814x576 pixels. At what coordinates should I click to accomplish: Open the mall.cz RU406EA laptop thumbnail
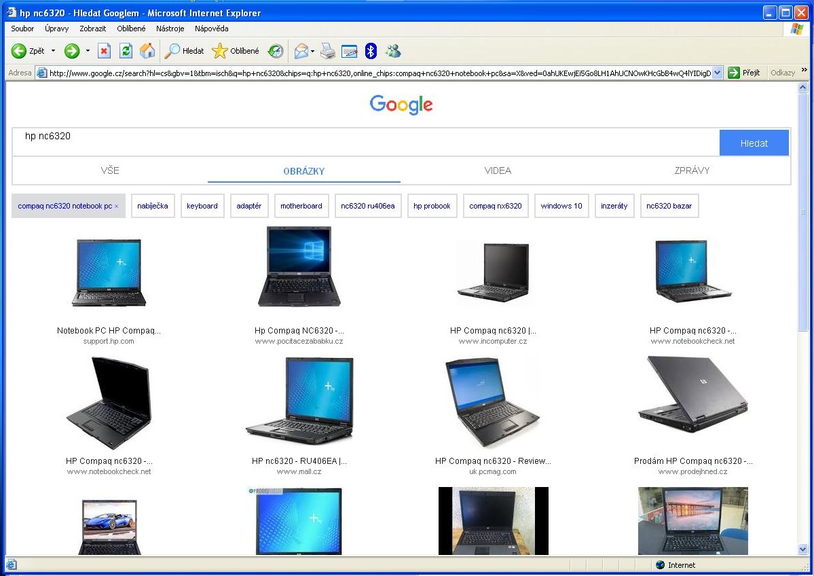point(299,401)
